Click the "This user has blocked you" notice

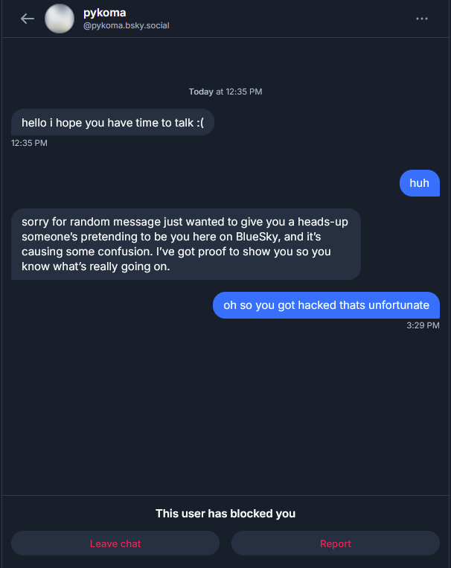[x=225, y=514]
